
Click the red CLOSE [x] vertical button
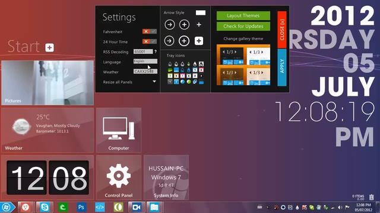282,30
